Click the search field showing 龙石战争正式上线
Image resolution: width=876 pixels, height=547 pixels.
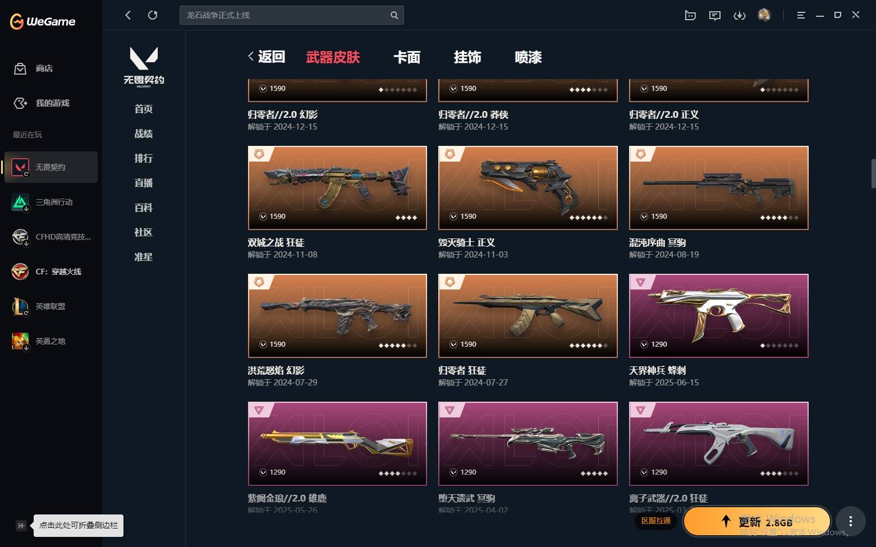(292, 15)
